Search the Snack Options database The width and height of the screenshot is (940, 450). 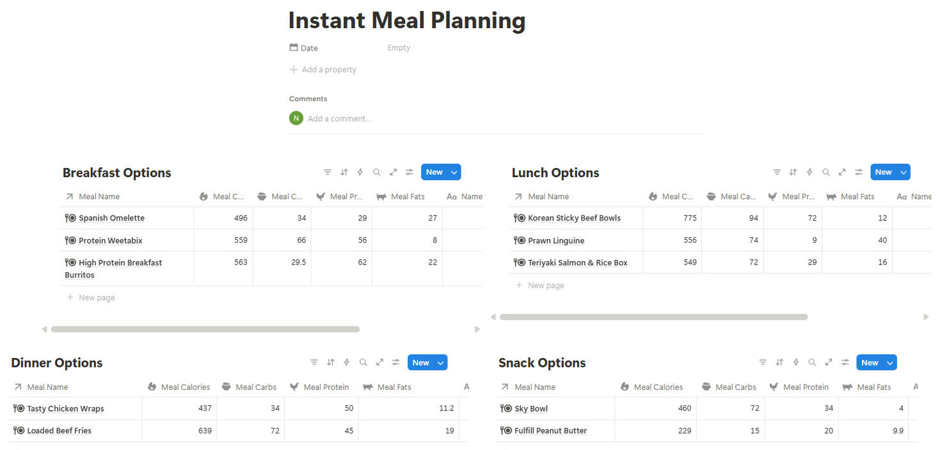(812, 362)
